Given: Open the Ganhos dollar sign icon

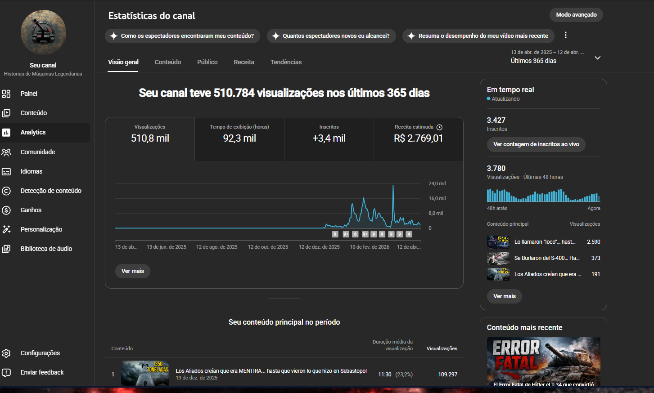Looking at the screenshot, I should point(6,210).
